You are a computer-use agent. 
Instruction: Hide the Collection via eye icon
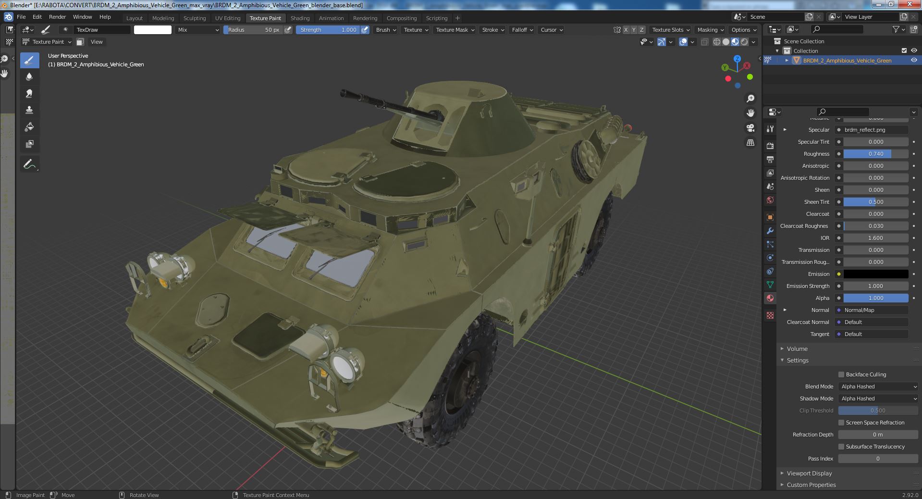914,50
